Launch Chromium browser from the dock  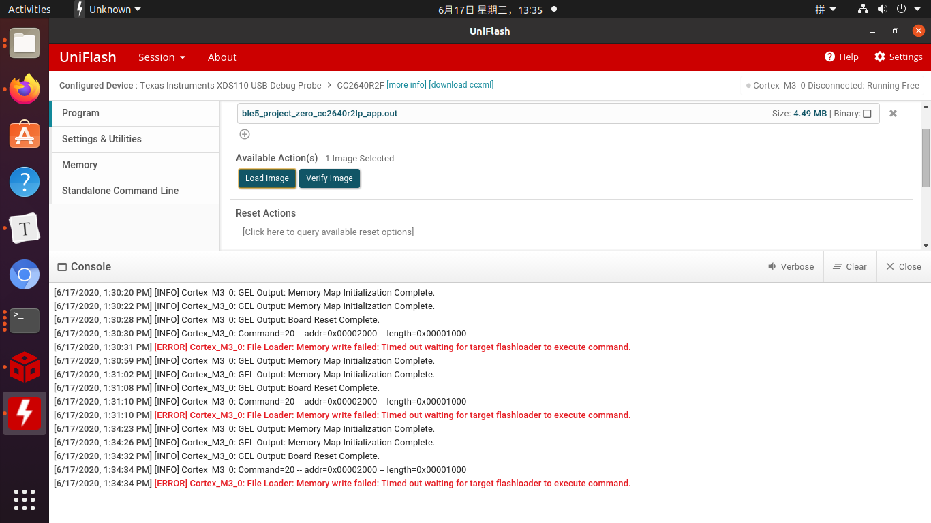coord(25,274)
